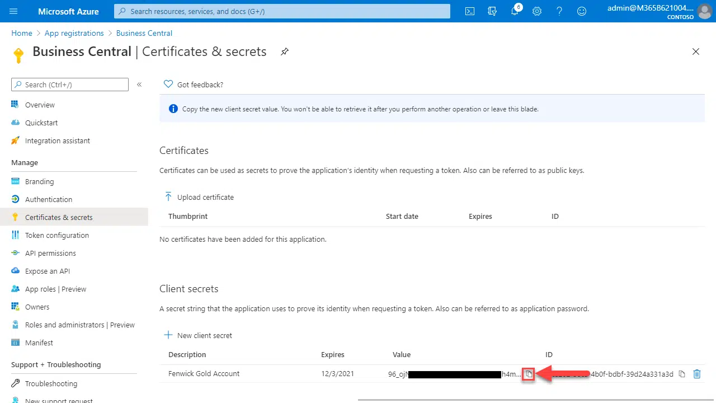716x403 pixels.
Task: Open Cloud Shell from top bar
Action: click(x=470, y=11)
